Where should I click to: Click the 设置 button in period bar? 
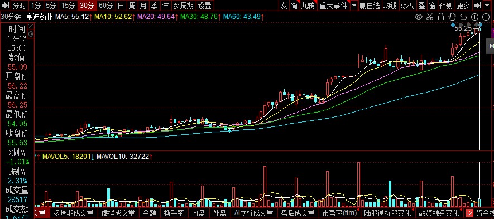pos(205,6)
